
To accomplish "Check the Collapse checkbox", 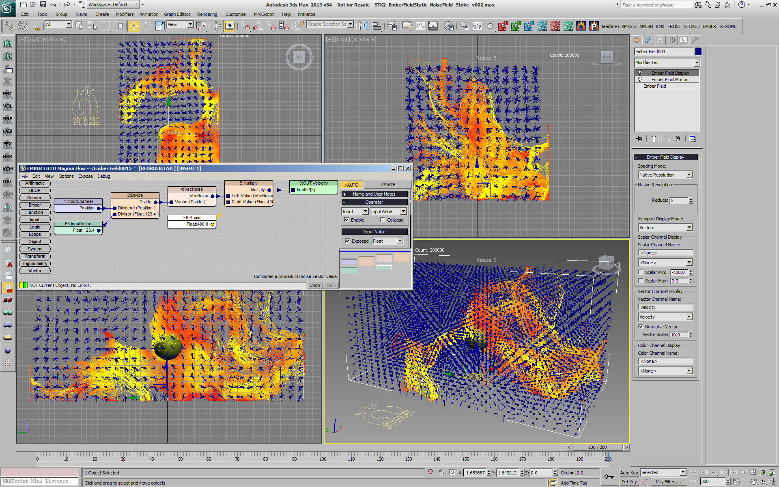I will coord(383,220).
